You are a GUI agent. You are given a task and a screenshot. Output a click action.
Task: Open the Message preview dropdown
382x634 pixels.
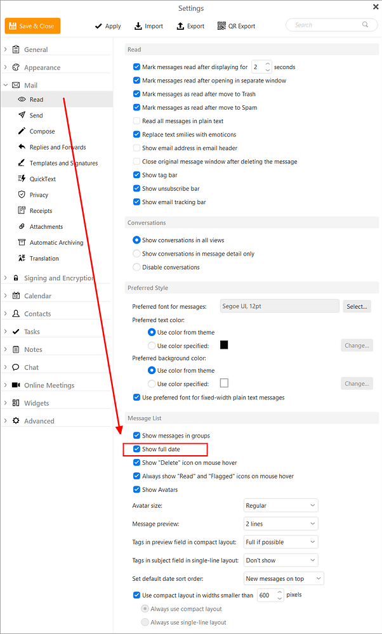[281, 524]
